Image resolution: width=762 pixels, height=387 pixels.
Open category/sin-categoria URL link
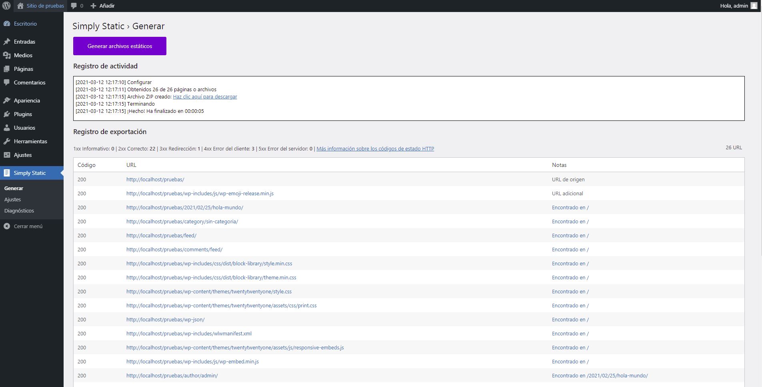pyautogui.click(x=182, y=221)
